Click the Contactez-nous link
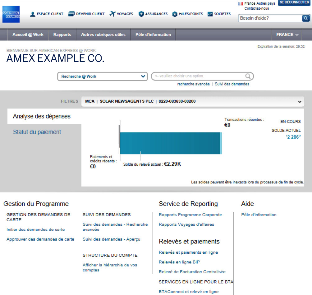The width and height of the screenshot is (312, 295). click(x=257, y=8)
